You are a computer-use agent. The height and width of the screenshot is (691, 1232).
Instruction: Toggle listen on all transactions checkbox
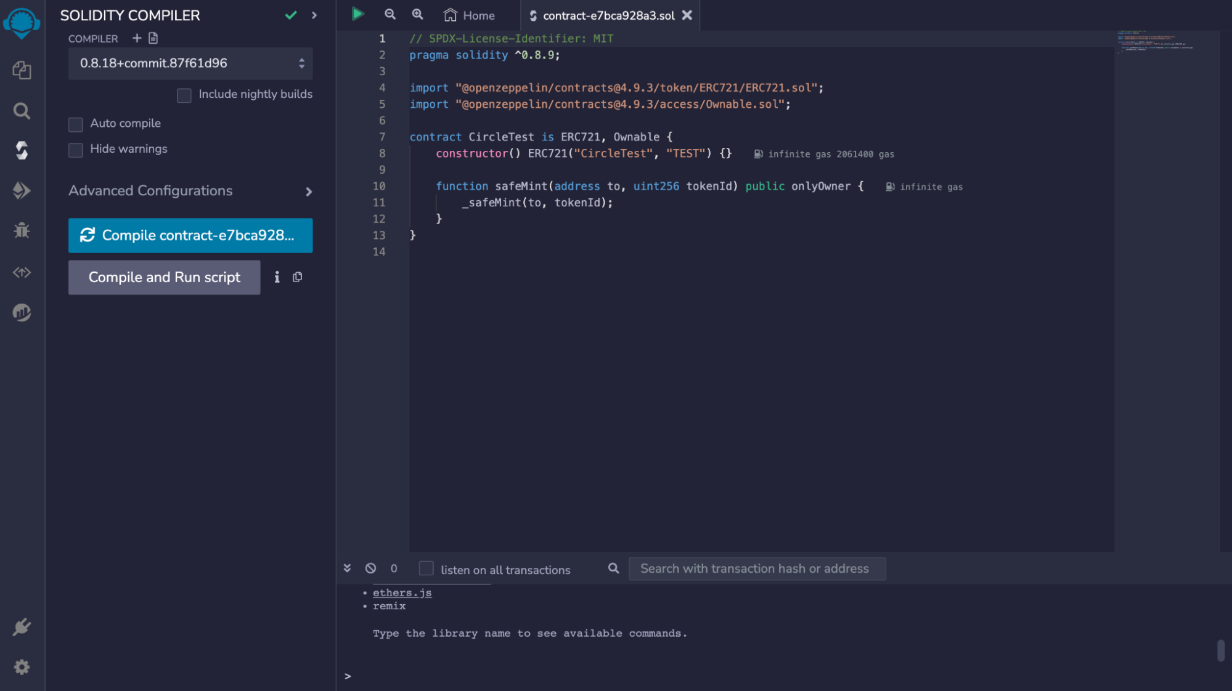(426, 568)
